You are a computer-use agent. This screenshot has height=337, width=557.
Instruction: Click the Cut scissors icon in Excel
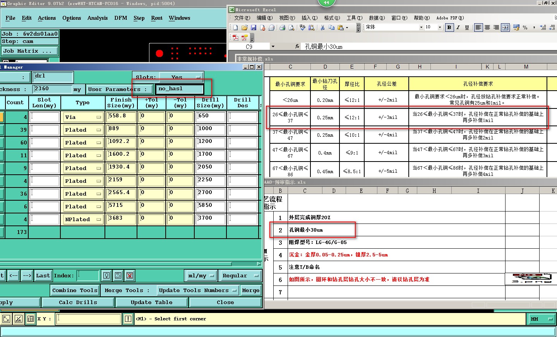pos(322,28)
